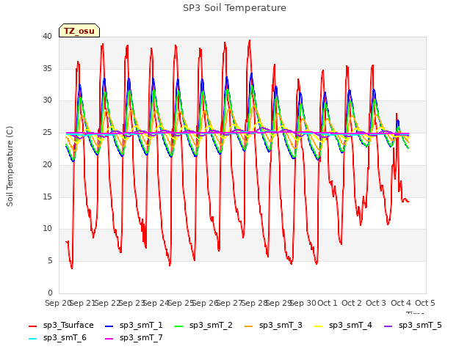Click the magenta sp3_smT_7 legend swatch
The height and width of the screenshot is (352, 470).
(109, 339)
